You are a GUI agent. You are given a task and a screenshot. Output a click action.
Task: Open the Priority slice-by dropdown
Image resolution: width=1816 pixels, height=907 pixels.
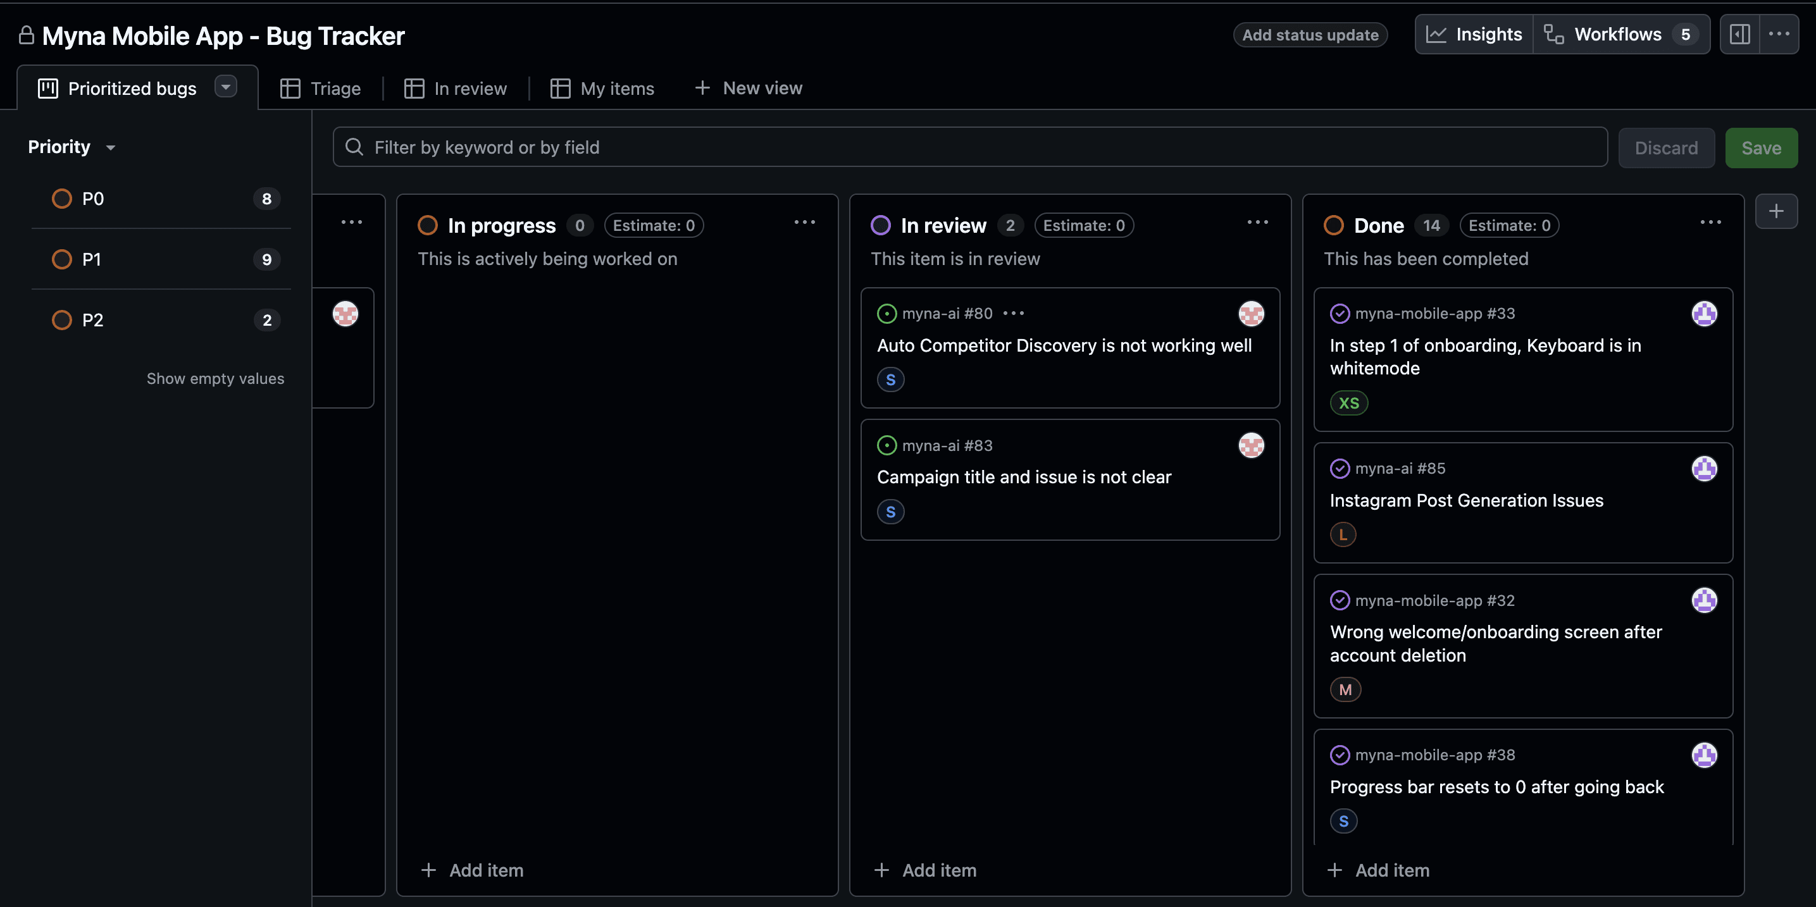70,147
